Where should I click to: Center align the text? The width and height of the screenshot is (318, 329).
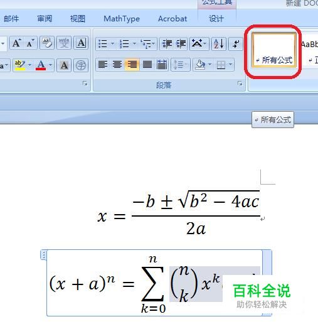pos(117,65)
